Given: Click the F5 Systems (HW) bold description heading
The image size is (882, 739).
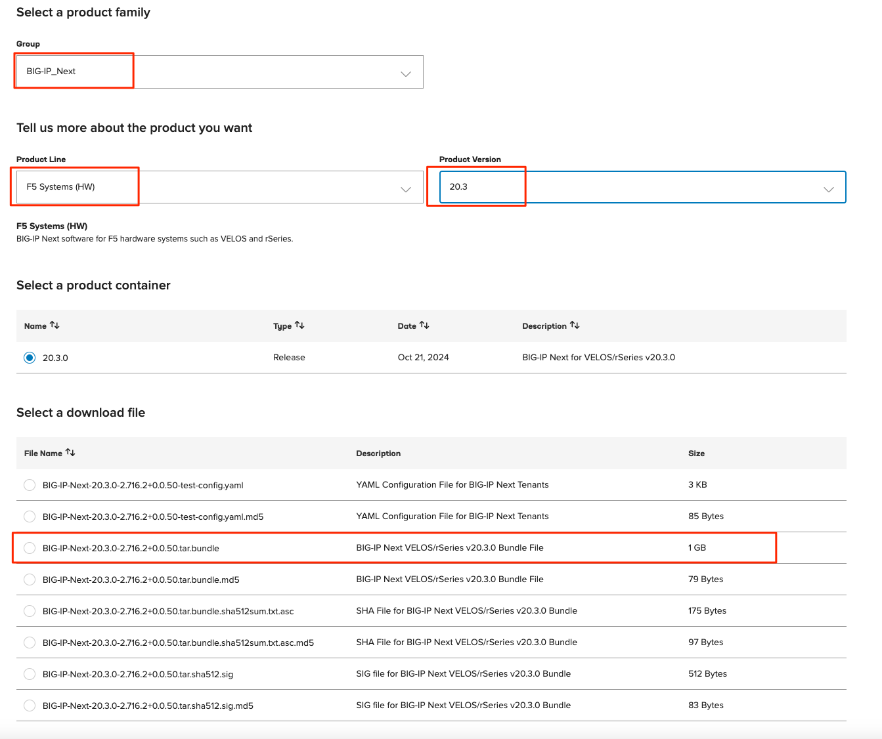Looking at the screenshot, I should point(52,226).
